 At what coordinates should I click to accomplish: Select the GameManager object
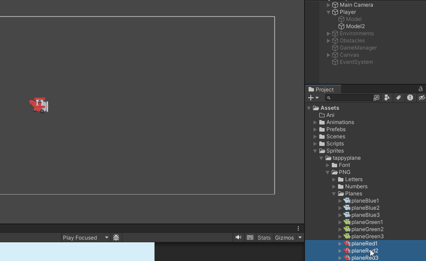pos(358,48)
